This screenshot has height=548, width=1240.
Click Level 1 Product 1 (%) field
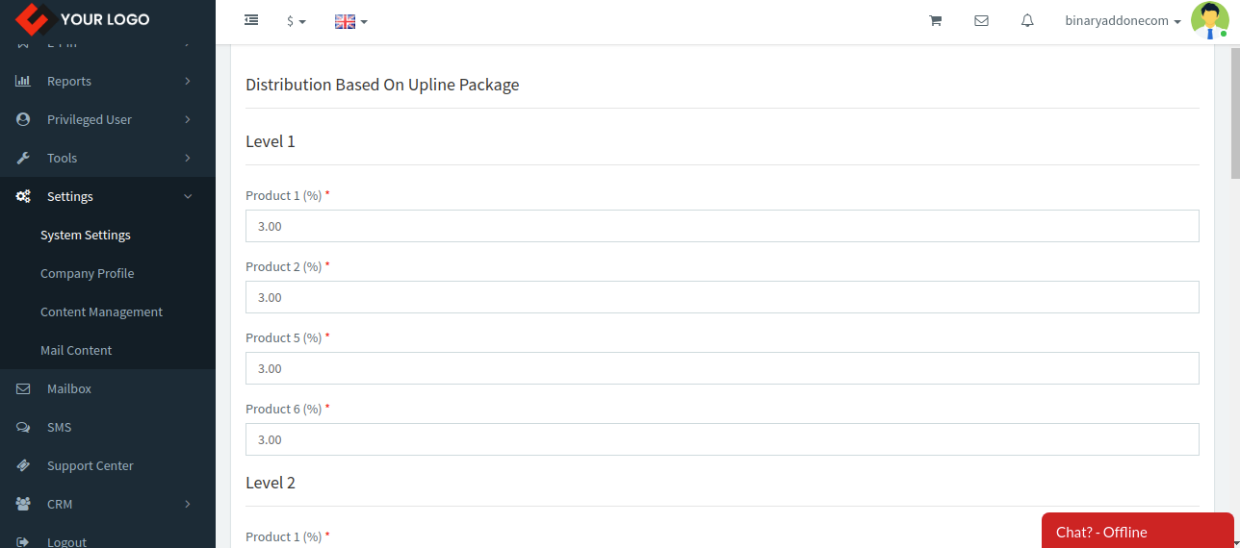[x=722, y=226]
